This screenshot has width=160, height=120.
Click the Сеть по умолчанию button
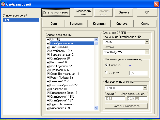56,12
